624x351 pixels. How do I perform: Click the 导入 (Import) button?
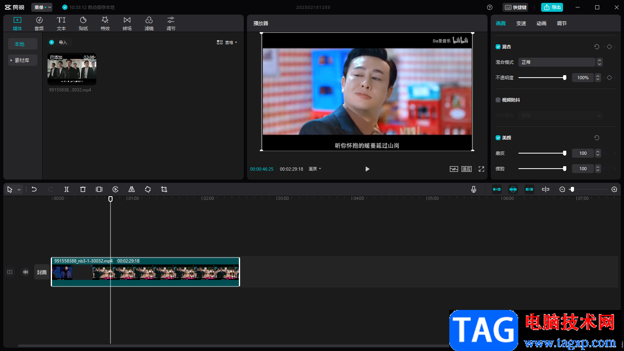(59, 42)
